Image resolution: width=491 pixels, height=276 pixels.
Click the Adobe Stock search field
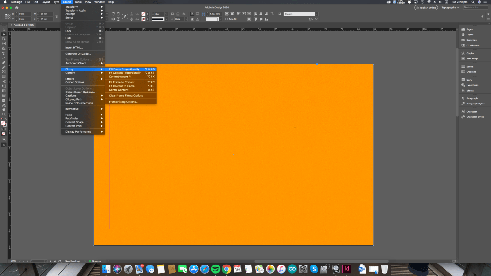click(475, 8)
